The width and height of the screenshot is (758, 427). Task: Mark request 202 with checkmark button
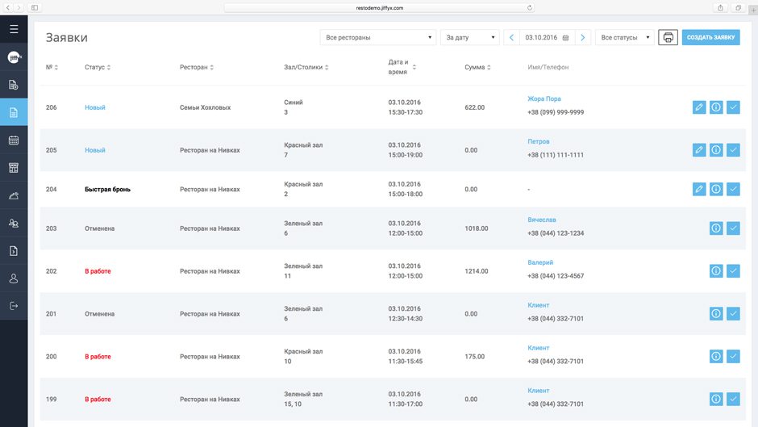pos(733,271)
